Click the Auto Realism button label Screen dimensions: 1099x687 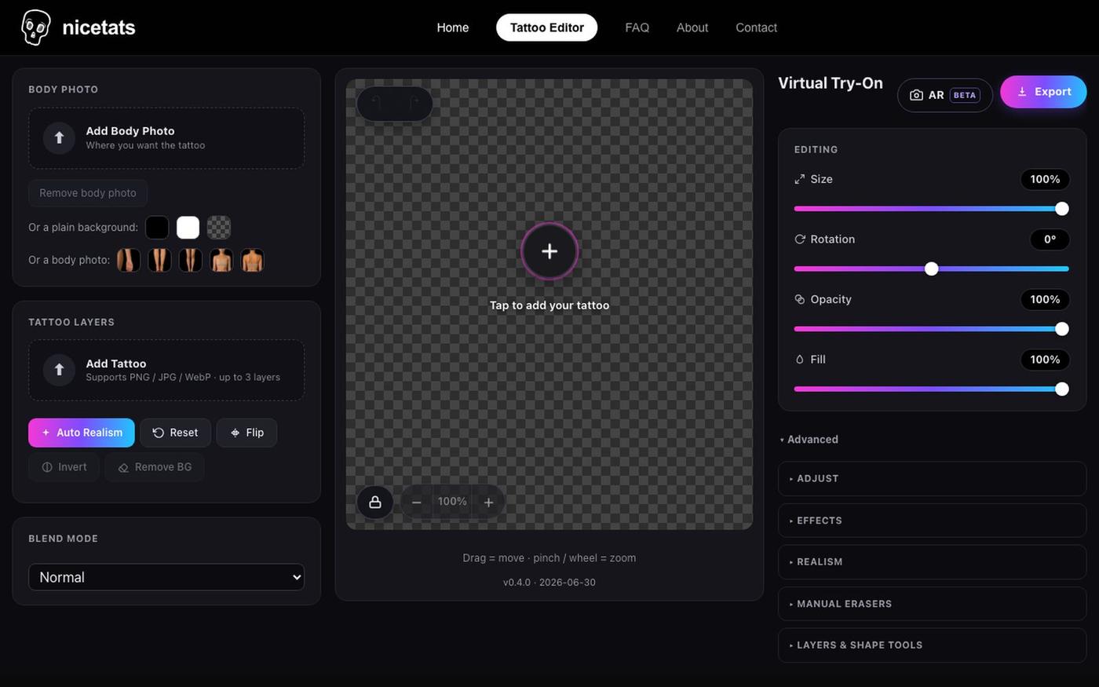click(89, 433)
